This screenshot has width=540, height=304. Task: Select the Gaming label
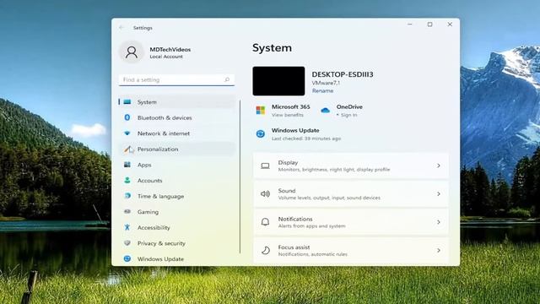[x=148, y=212]
